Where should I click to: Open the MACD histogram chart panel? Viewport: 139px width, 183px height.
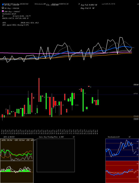coord(17,172)
